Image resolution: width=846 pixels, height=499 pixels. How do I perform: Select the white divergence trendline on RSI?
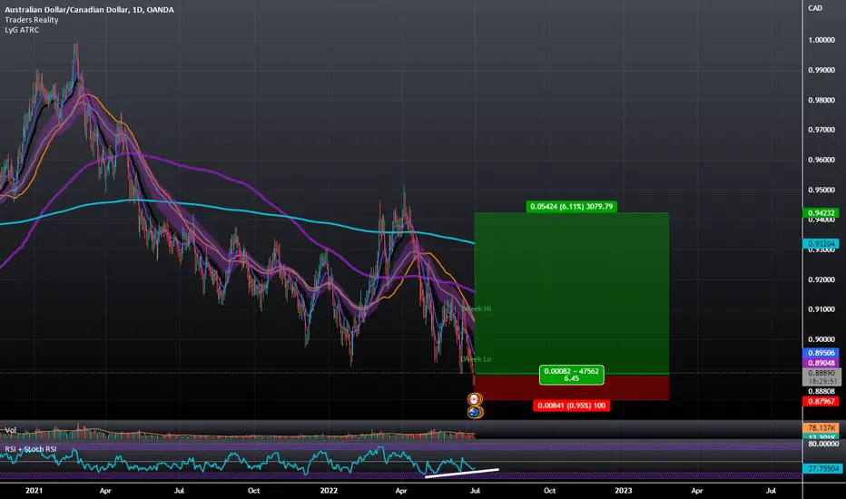point(461,472)
